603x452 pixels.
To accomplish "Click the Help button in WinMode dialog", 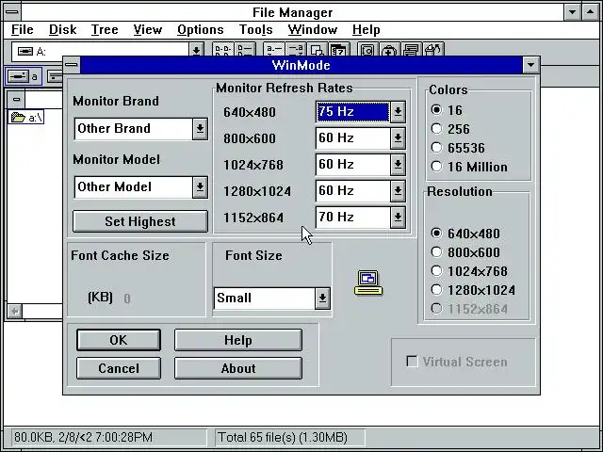I will [x=238, y=340].
